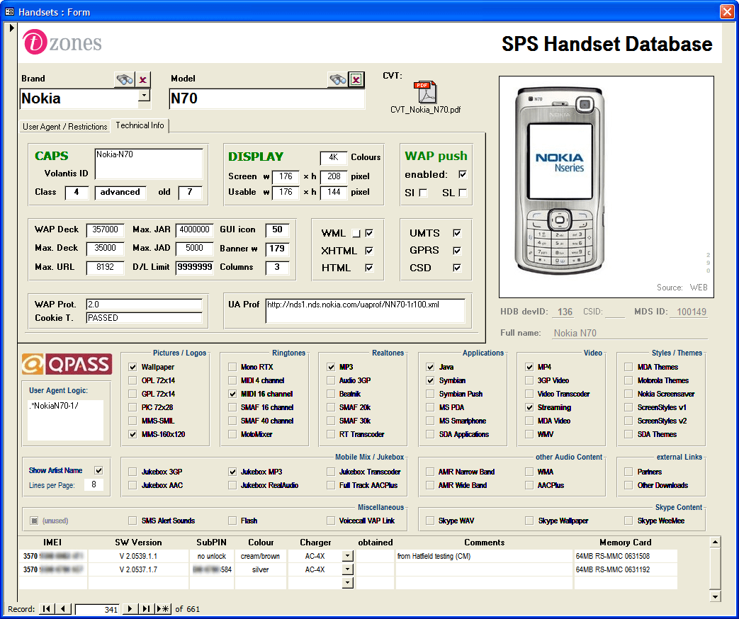Open the CVT_Nokia_N70.pdf file icon
Image resolution: width=739 pixels, height=619 pixels.
pyautogui.click(x=426, y=93)
